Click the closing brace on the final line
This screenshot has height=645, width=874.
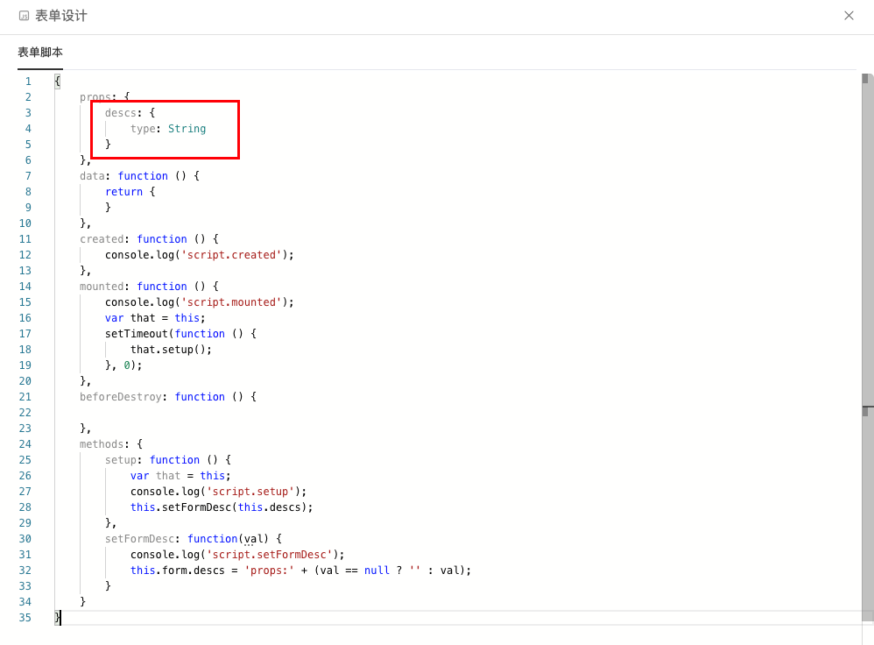pyautogui.click(x=57, y=617)
